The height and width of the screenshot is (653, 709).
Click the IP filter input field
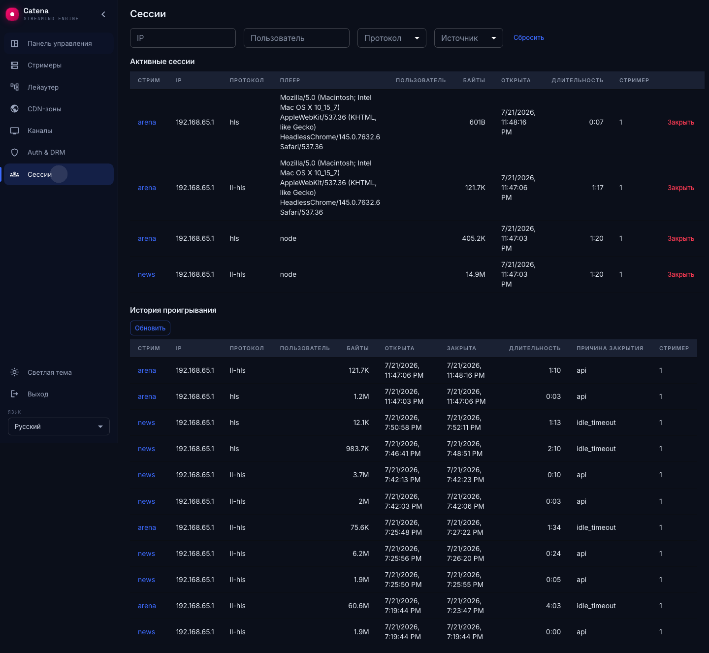pos(183,38)
